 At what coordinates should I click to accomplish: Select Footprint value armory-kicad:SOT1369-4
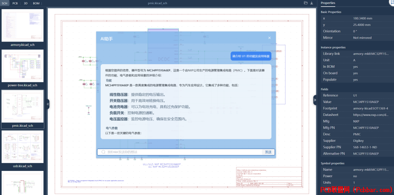pyautogui.click(x=371, y=108)
